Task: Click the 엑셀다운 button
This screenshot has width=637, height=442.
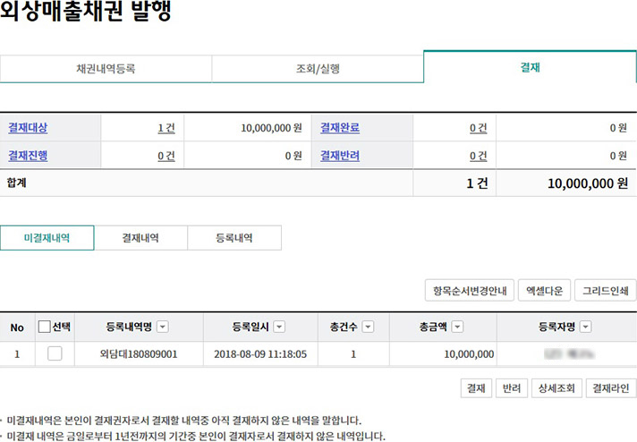Action: coord(544,291)
